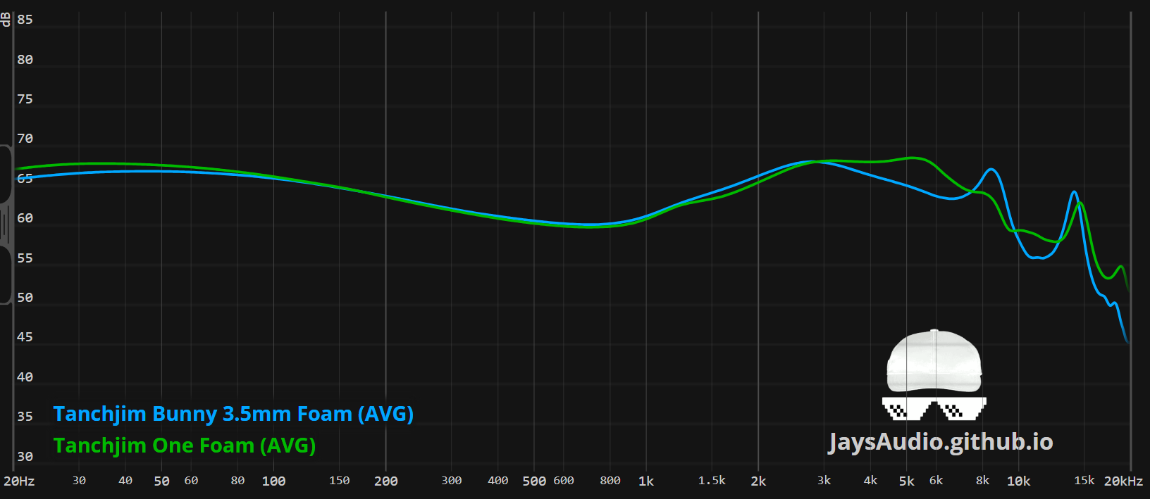
Task: Click the 8k frequency axis label
Action: [x=982, y=481]
